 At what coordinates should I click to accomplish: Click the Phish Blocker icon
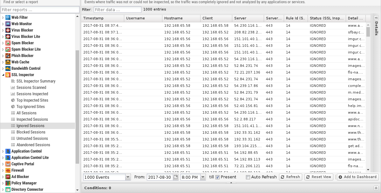coord(8,56)
